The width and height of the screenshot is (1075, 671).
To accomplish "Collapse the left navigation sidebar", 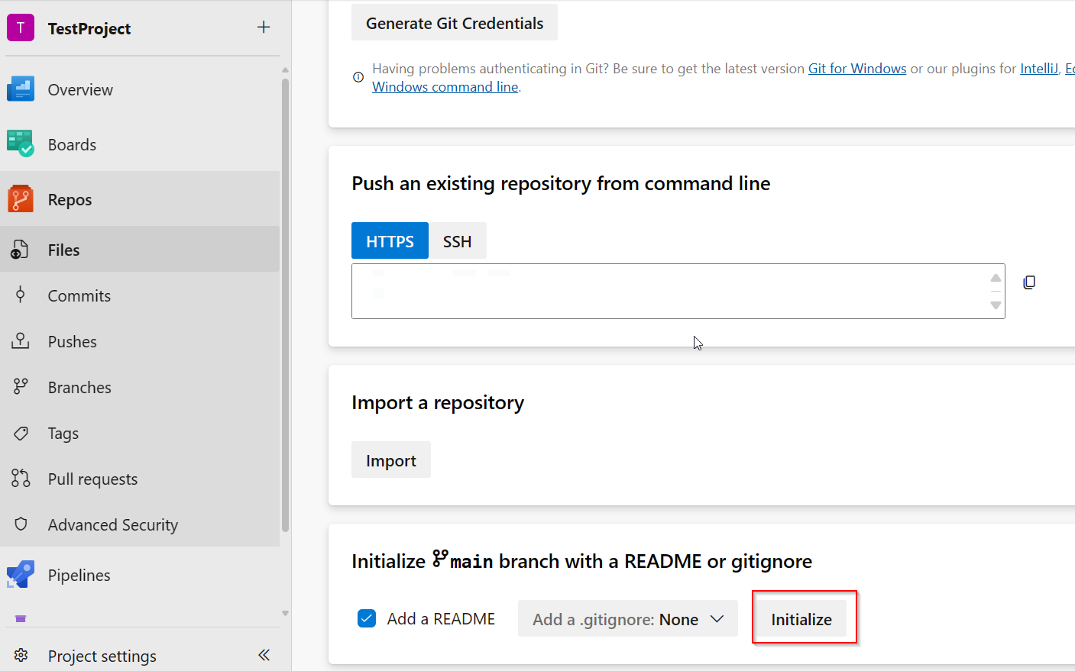I will click(x=264, y=655).
